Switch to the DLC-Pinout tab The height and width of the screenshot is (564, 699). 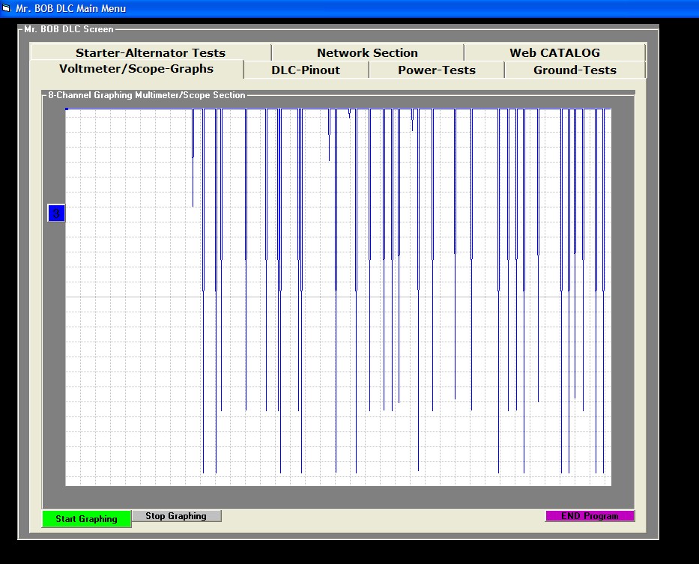tap(306, 70)
